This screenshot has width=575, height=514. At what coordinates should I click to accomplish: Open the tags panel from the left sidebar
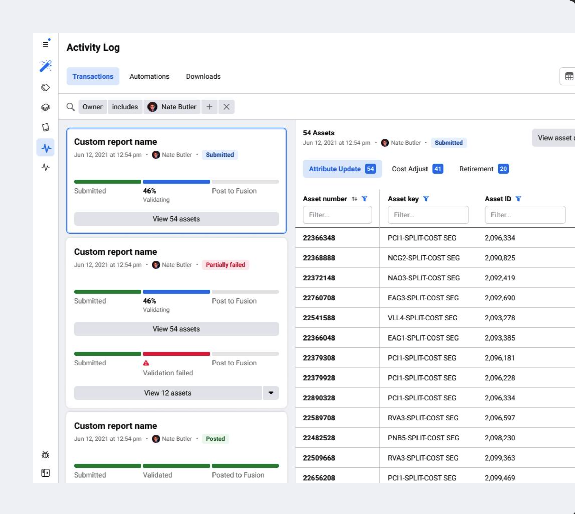tap(45, 88)
